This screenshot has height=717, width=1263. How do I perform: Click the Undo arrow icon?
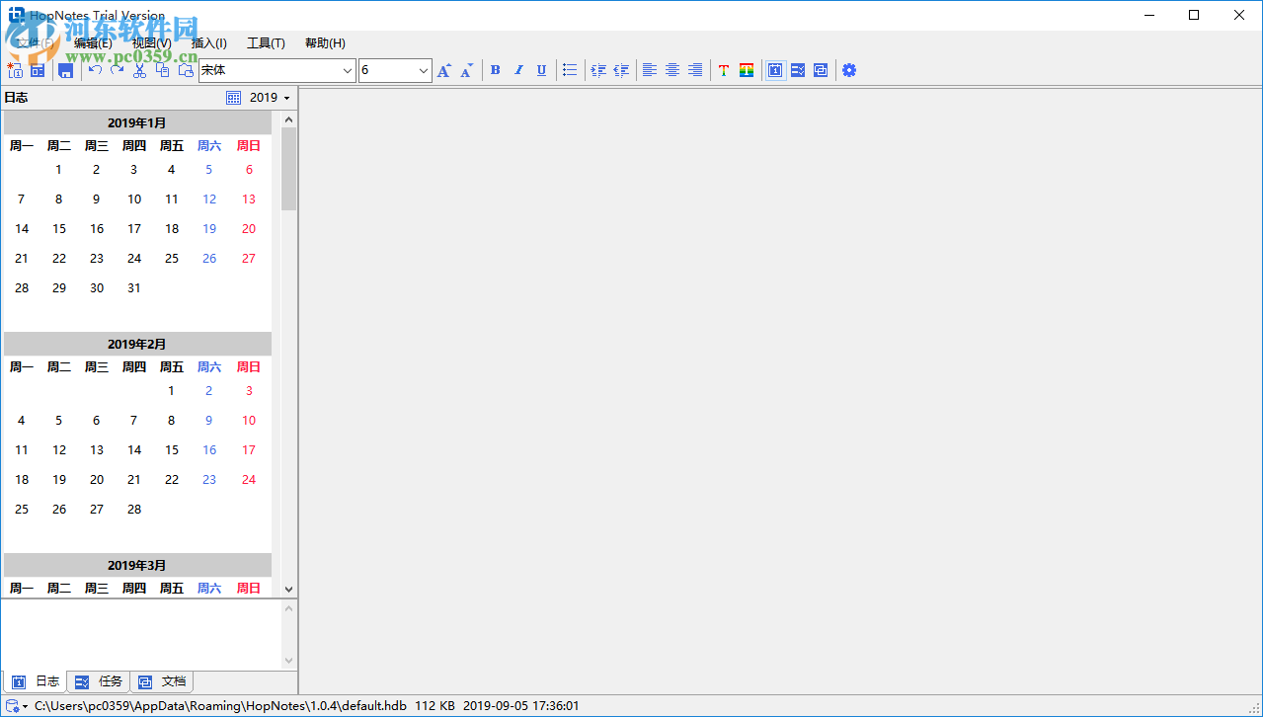[x=96, y=70]
